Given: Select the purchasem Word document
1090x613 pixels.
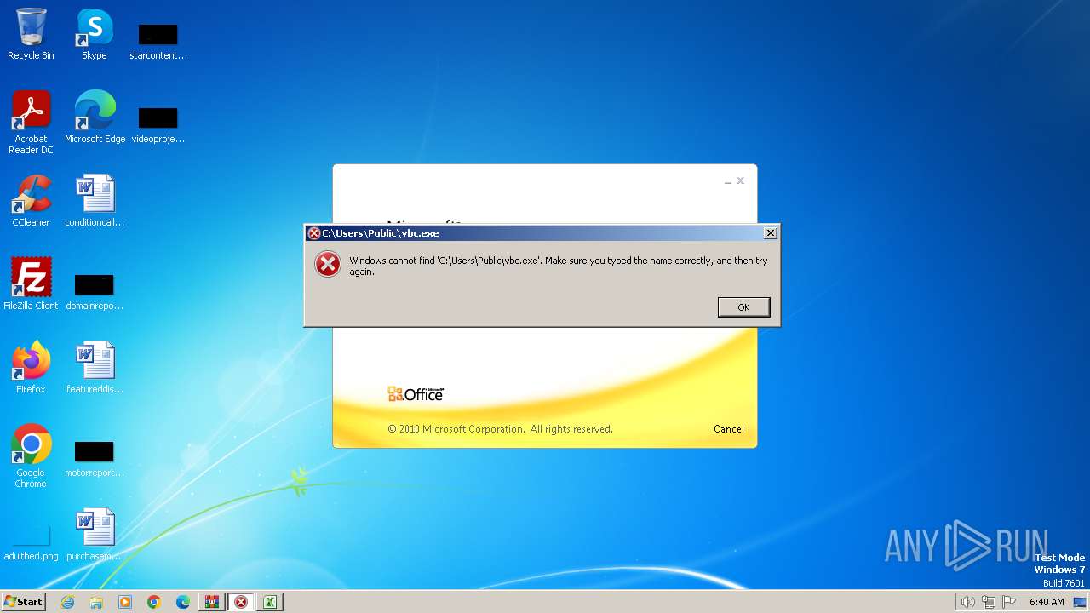Looking at the screenshot, I should pyautogui.click(x=95, y=535).
